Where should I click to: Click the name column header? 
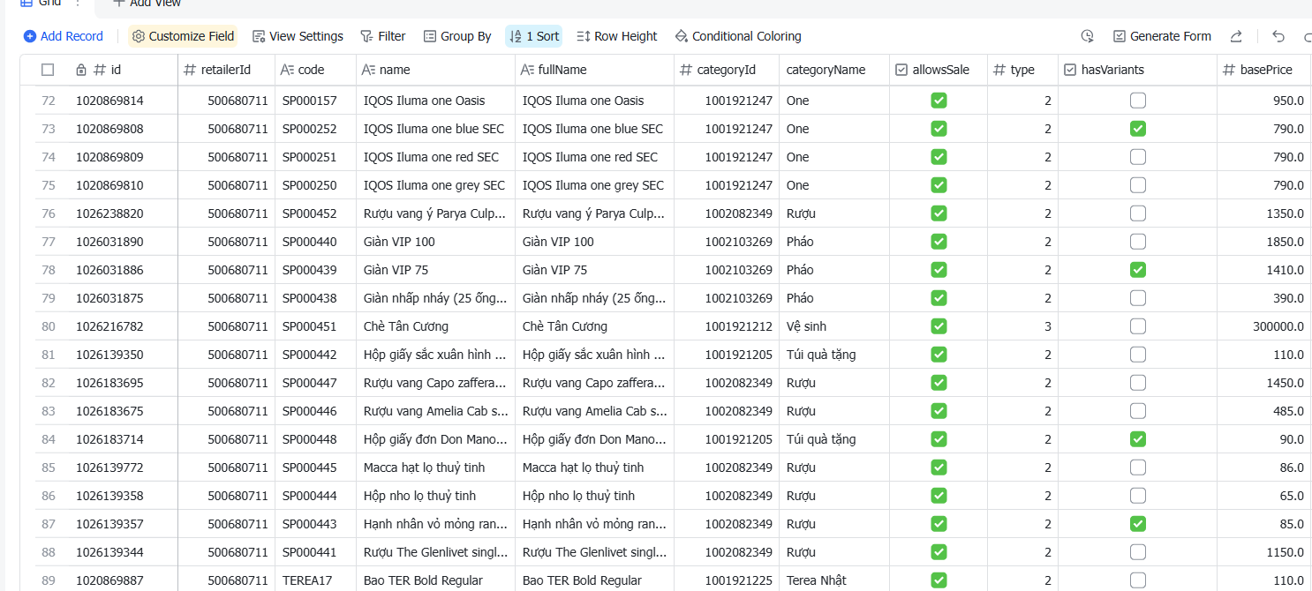point(435,70)
